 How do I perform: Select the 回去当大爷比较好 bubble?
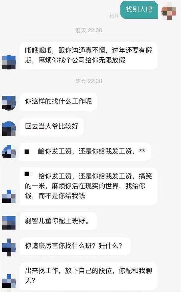tap(52, 126)
